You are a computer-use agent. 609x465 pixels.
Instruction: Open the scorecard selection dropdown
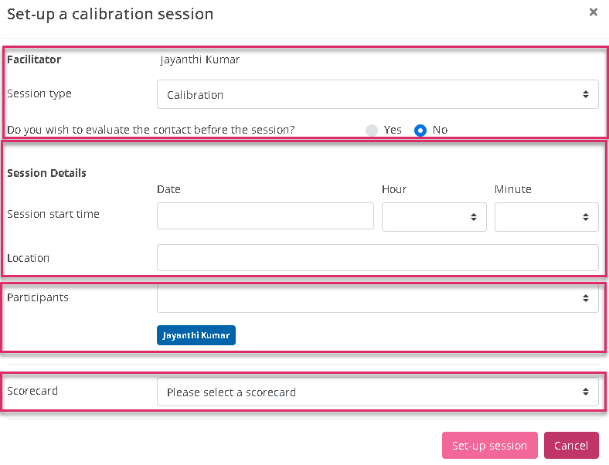377,392
